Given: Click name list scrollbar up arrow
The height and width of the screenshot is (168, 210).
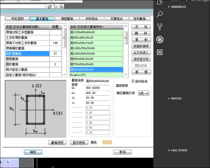Looking at the screenshot, I should point(126,26).
